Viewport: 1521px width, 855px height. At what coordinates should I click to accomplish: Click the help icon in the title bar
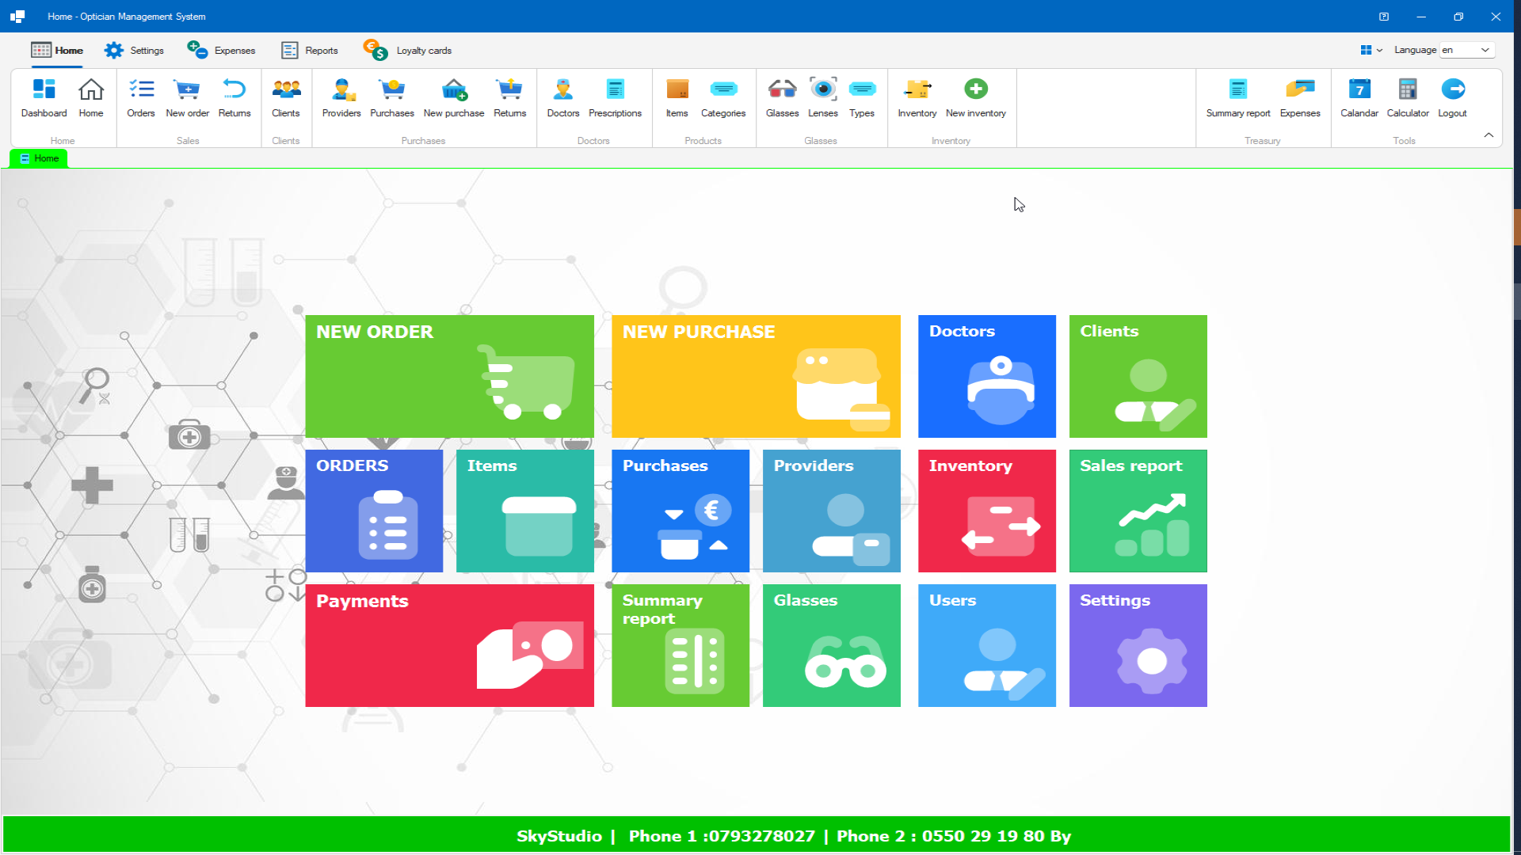(1385, 16)
